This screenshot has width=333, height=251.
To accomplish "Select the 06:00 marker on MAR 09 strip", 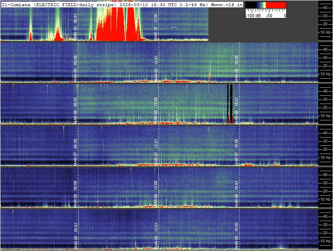I will click(x=75, y=60).
